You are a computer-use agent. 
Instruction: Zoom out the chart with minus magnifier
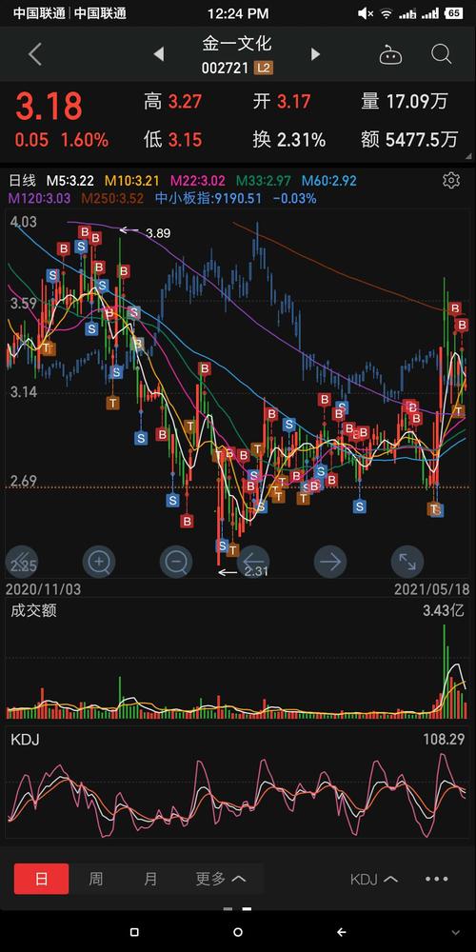click(176, 562)
